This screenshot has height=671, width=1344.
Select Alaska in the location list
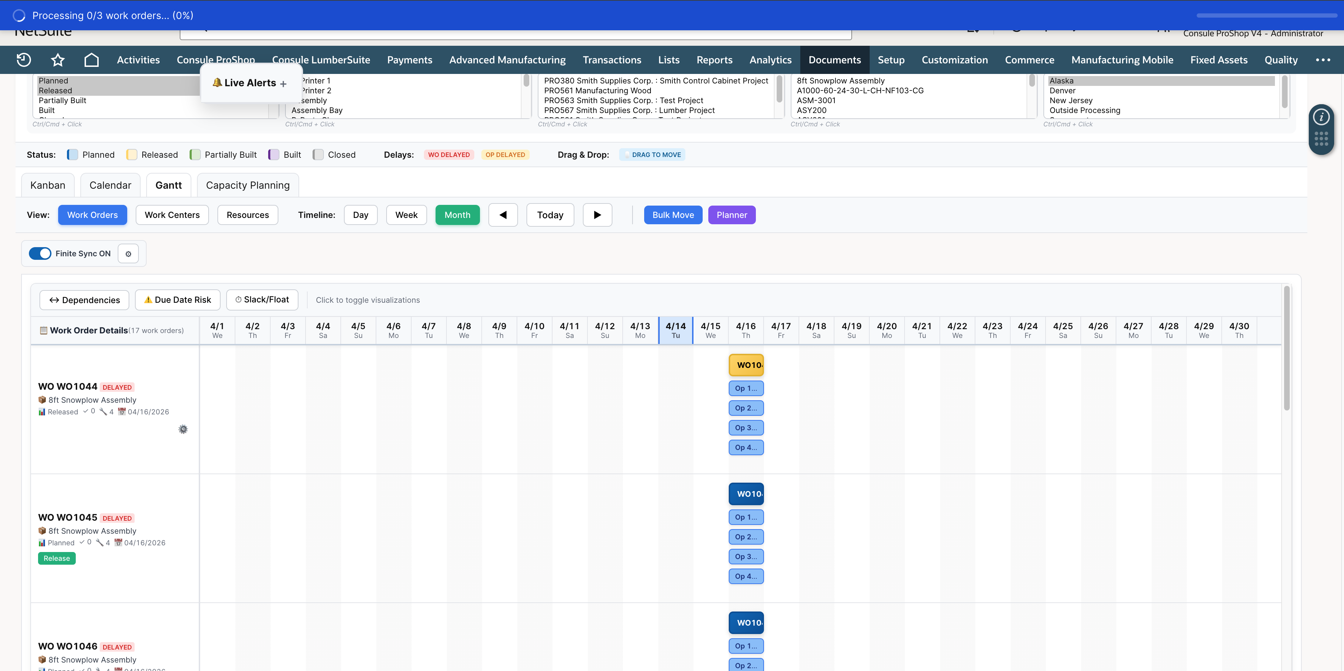1161,81
